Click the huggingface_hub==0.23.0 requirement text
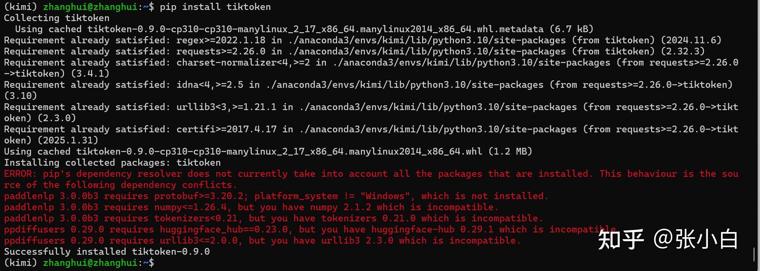Image resolution: width=760 pixels, height=271 pixels. pos(223,229)
